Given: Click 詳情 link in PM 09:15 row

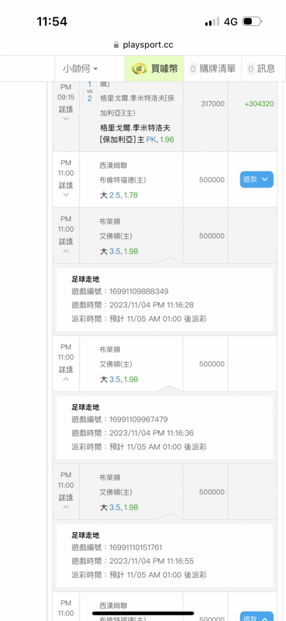Looking at the screenshot, I should pos(66,109).
